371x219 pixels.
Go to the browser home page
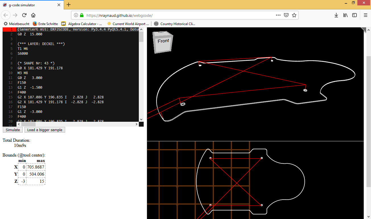33,15
